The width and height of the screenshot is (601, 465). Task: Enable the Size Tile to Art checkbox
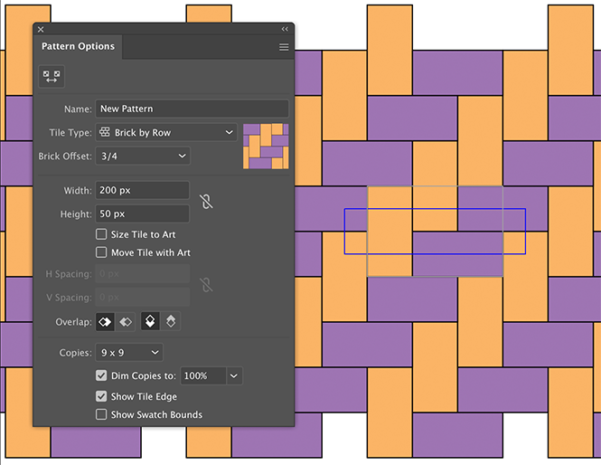[101, 234]
